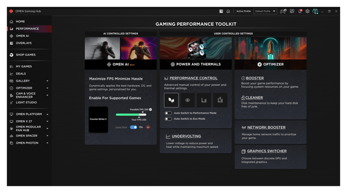Open the monitor chat icon in top bar
The image size is (347, 193).
(292, 11)
